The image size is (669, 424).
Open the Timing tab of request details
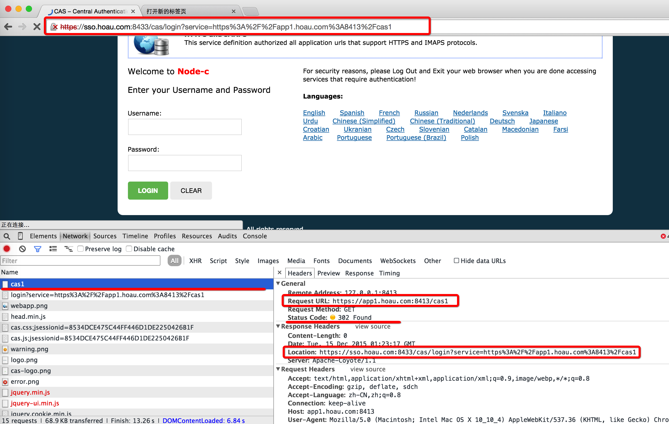(x=389, y=273)
